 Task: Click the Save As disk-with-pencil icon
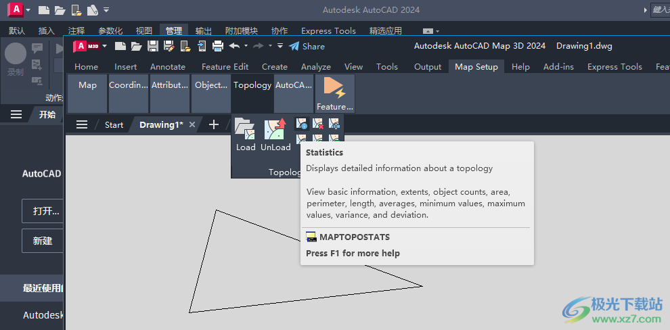coord(169,46)
